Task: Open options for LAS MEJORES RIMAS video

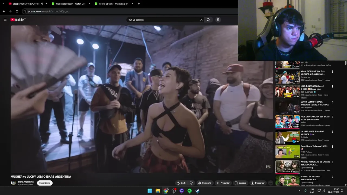Action: (x=332, y=132)
